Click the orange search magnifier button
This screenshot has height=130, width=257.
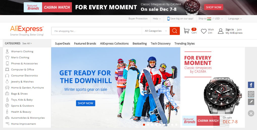point(175,31)
